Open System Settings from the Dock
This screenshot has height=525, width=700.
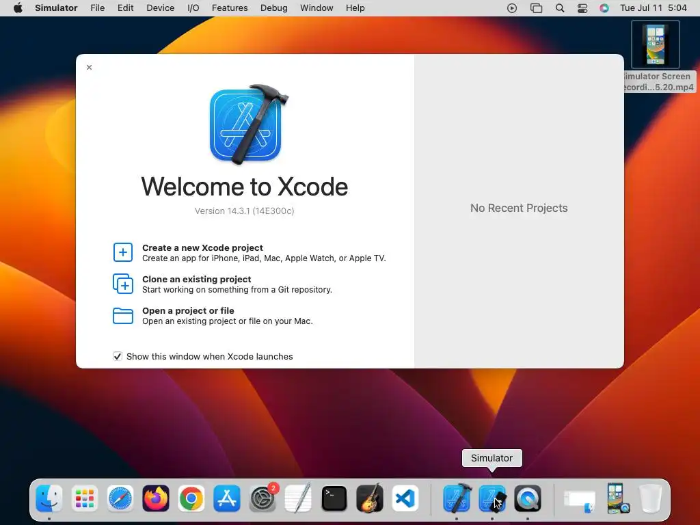263,498
